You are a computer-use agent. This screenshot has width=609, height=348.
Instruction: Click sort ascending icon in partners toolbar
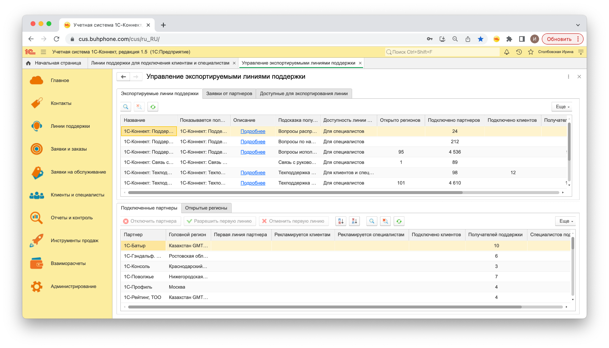pos(341,221)
